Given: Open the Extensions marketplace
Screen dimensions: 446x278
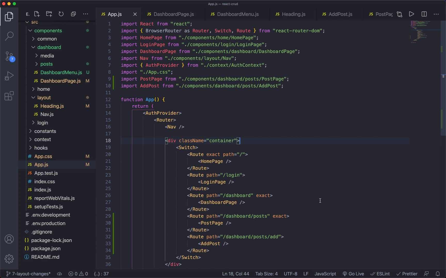Looking at the screenshot, I should (9, 96).
